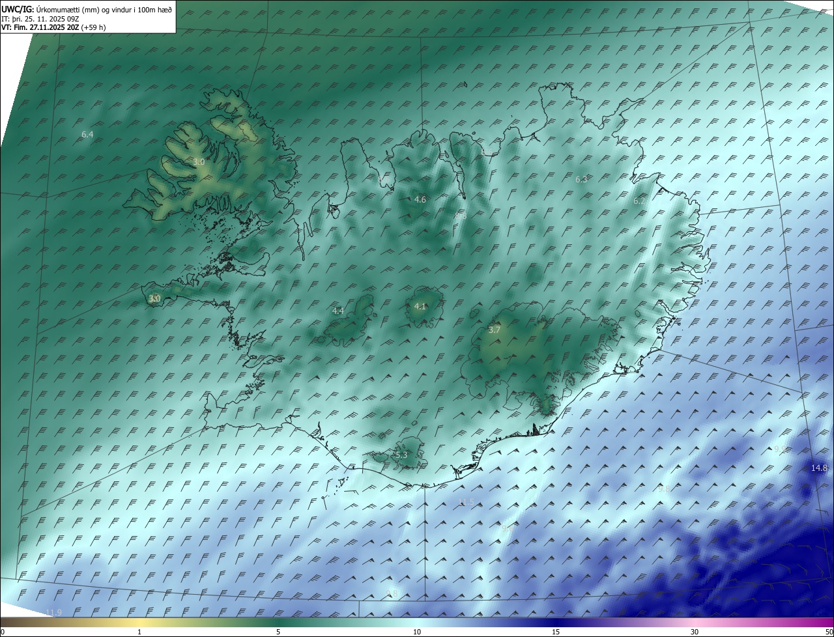Click the '50' tick label on the legend
Viewport: 834px width, 637px height.
coord(829,632)
